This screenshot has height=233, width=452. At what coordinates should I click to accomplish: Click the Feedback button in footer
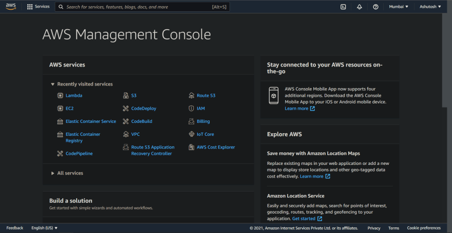click(x=15, y=228)
